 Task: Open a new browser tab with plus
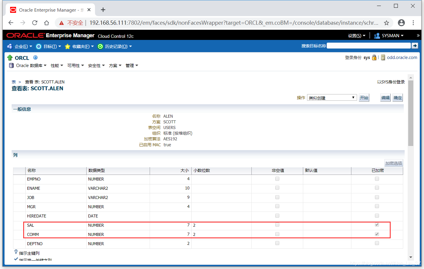click(x=103, y=10)
